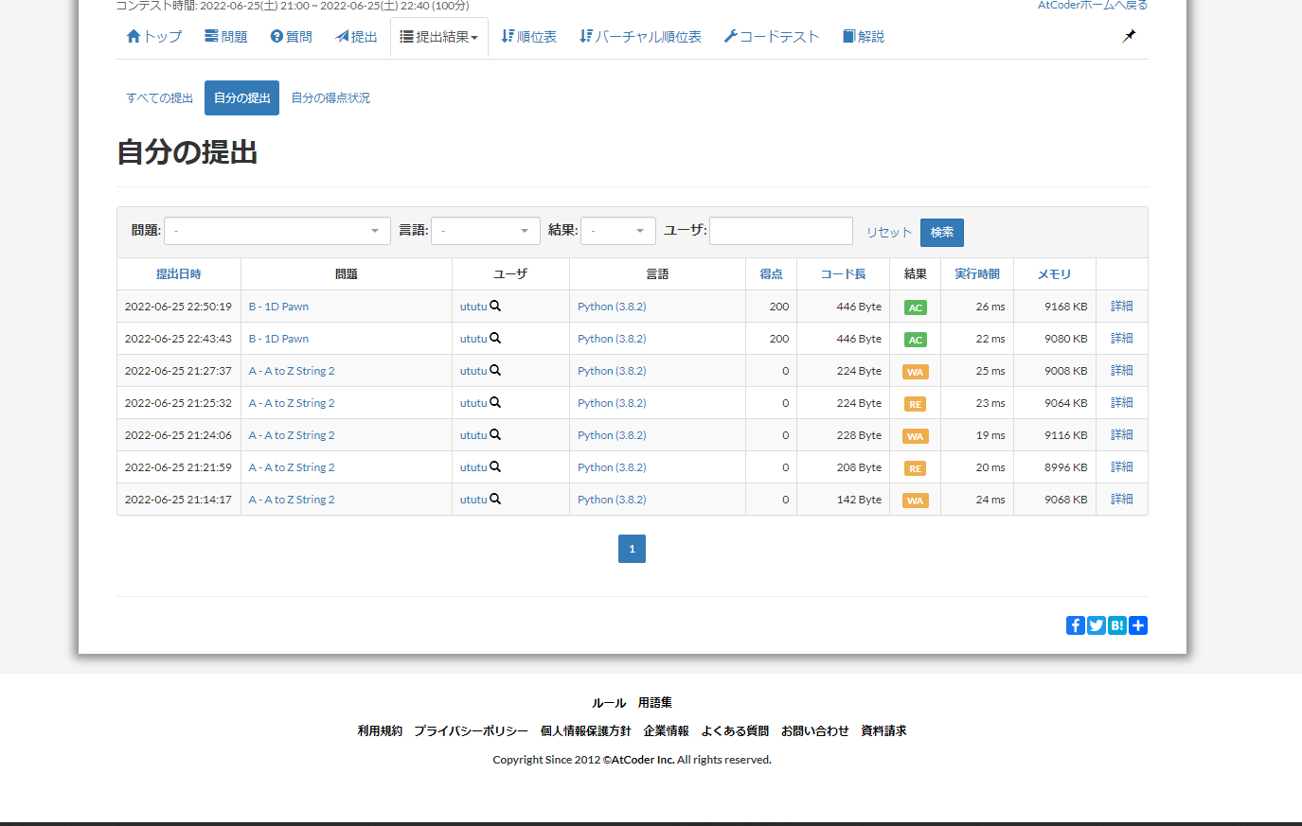Open the magnifier icon next to top ututu entry

tap(495, 307)
